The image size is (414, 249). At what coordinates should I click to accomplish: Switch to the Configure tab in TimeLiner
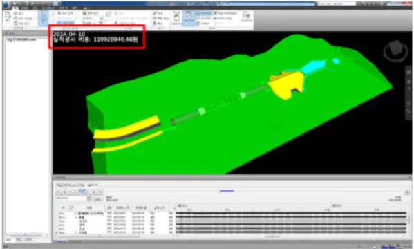(82, 185)
